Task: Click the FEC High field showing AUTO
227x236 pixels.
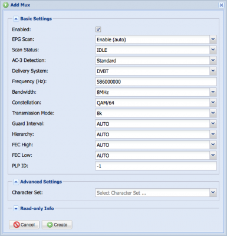Action: click(x=153, y=145)
